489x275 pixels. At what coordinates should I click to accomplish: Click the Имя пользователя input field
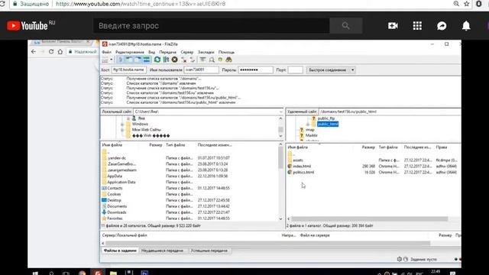(201, 70)
